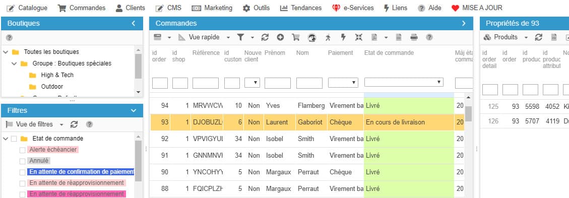The height and width of the screenshot is (198, 569).
Task: Open the CMS menu
Action: (x=168, y=8)
